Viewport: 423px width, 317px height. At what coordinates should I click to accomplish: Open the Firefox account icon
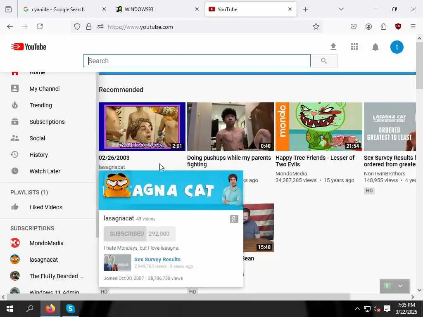[x=368, y=26]
